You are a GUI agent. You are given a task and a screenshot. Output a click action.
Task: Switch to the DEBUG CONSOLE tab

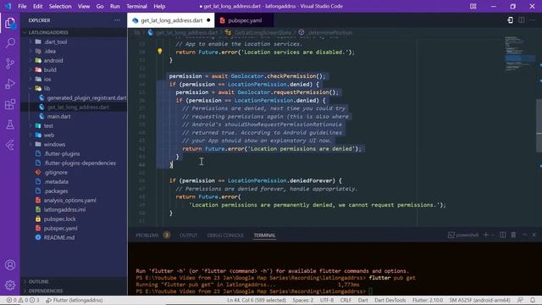225,236
